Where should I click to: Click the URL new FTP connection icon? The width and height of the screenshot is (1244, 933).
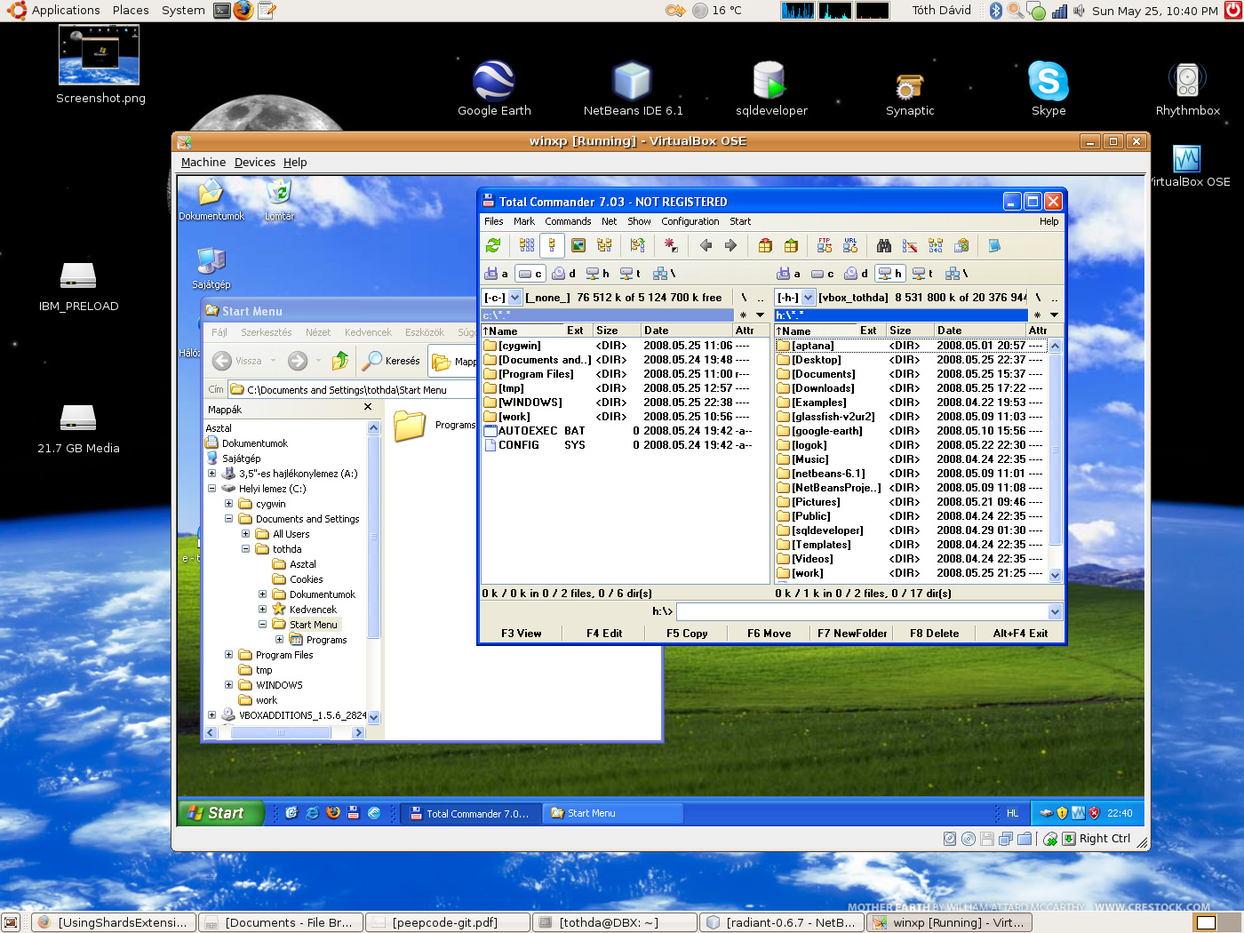[850, 245]
